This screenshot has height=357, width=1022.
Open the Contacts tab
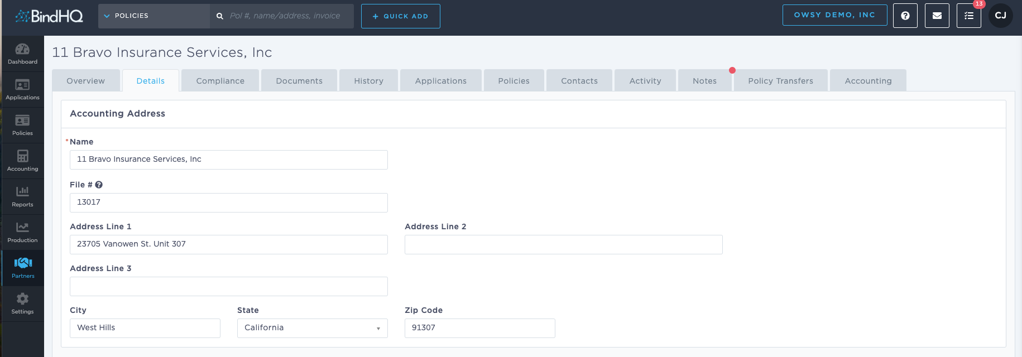(x=579, y=80)
